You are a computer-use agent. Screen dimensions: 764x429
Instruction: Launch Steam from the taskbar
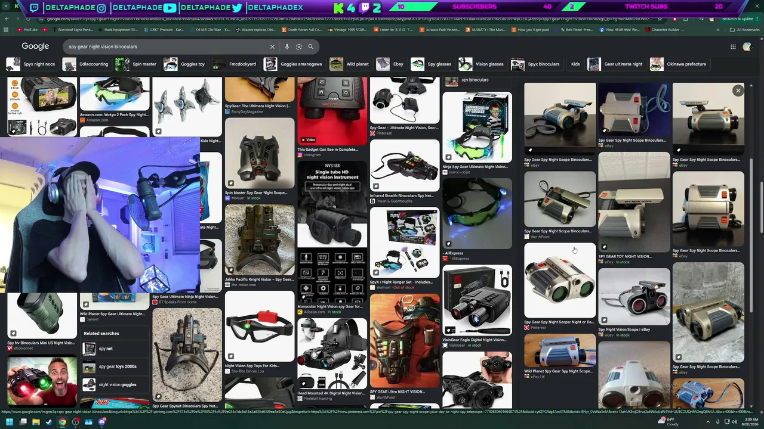[x=49, y=422]
